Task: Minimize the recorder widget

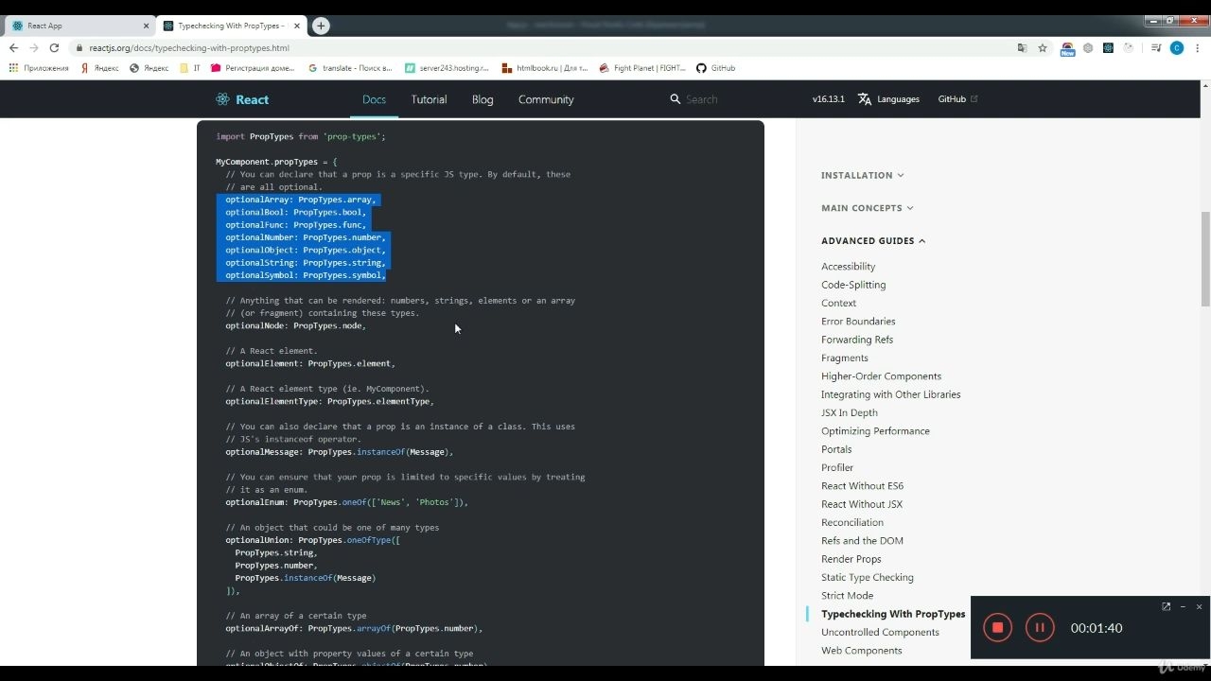Action: pyautogui.click(x=1183, y=607)
